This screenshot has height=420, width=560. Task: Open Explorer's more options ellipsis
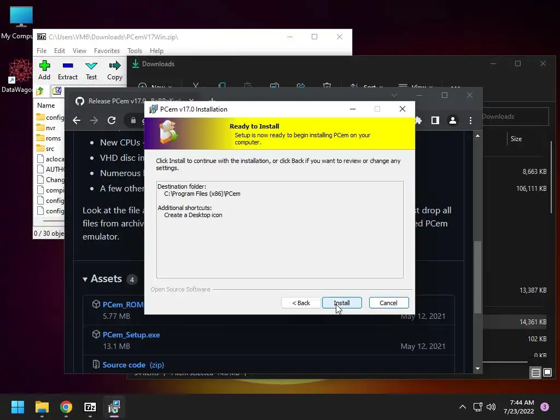point(456,86)
